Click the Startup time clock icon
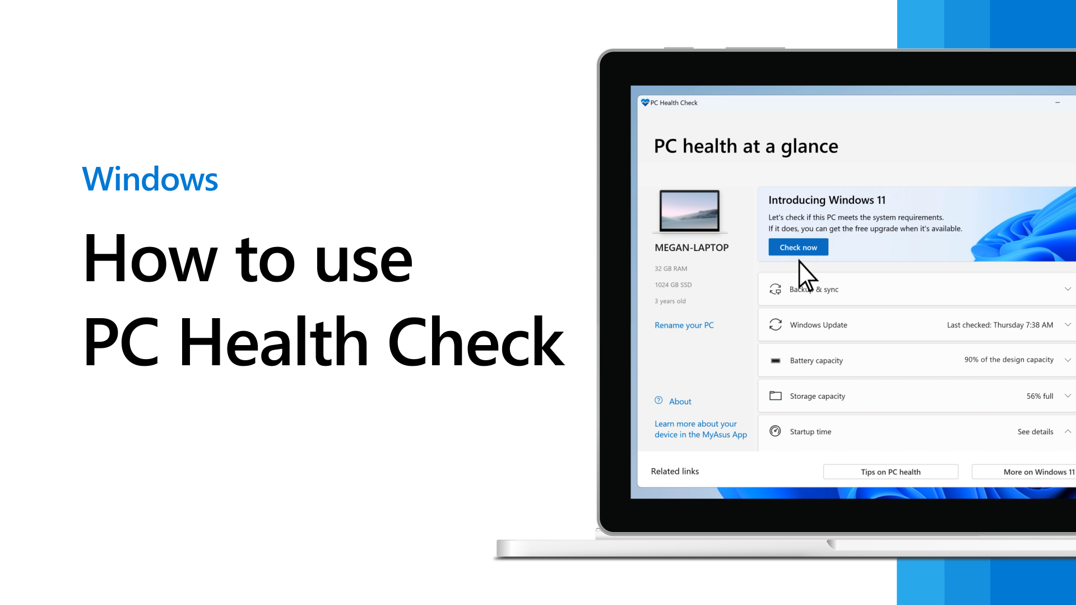The image size is (1076, 605). pyautogui.click(x=775, y=431)
